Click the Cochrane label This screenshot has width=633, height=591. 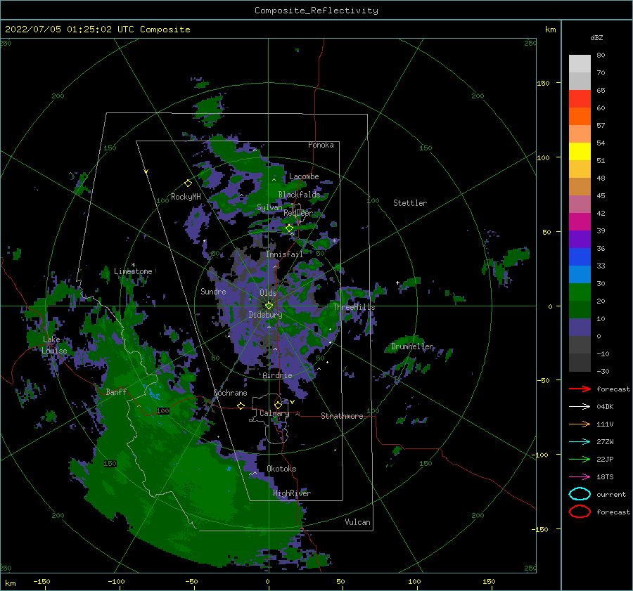230,393
